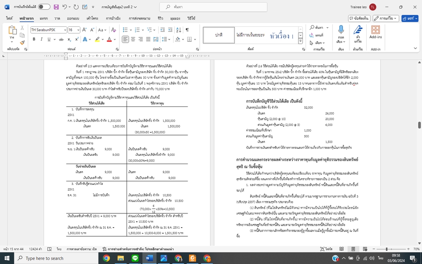This screenshot has height=264, width=422.
Task: Toggle show paragraph marks
Action: 187,30
